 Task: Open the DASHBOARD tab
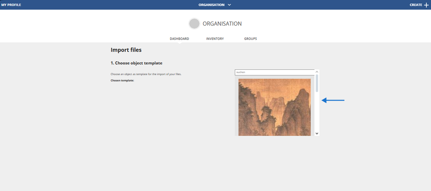179,39
